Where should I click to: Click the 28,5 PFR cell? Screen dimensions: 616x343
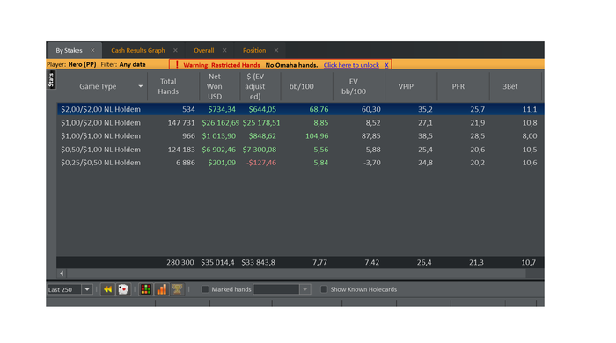pos(477,136)
